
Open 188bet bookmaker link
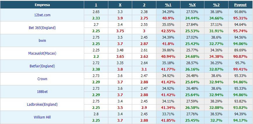click(x=42, y=92)
